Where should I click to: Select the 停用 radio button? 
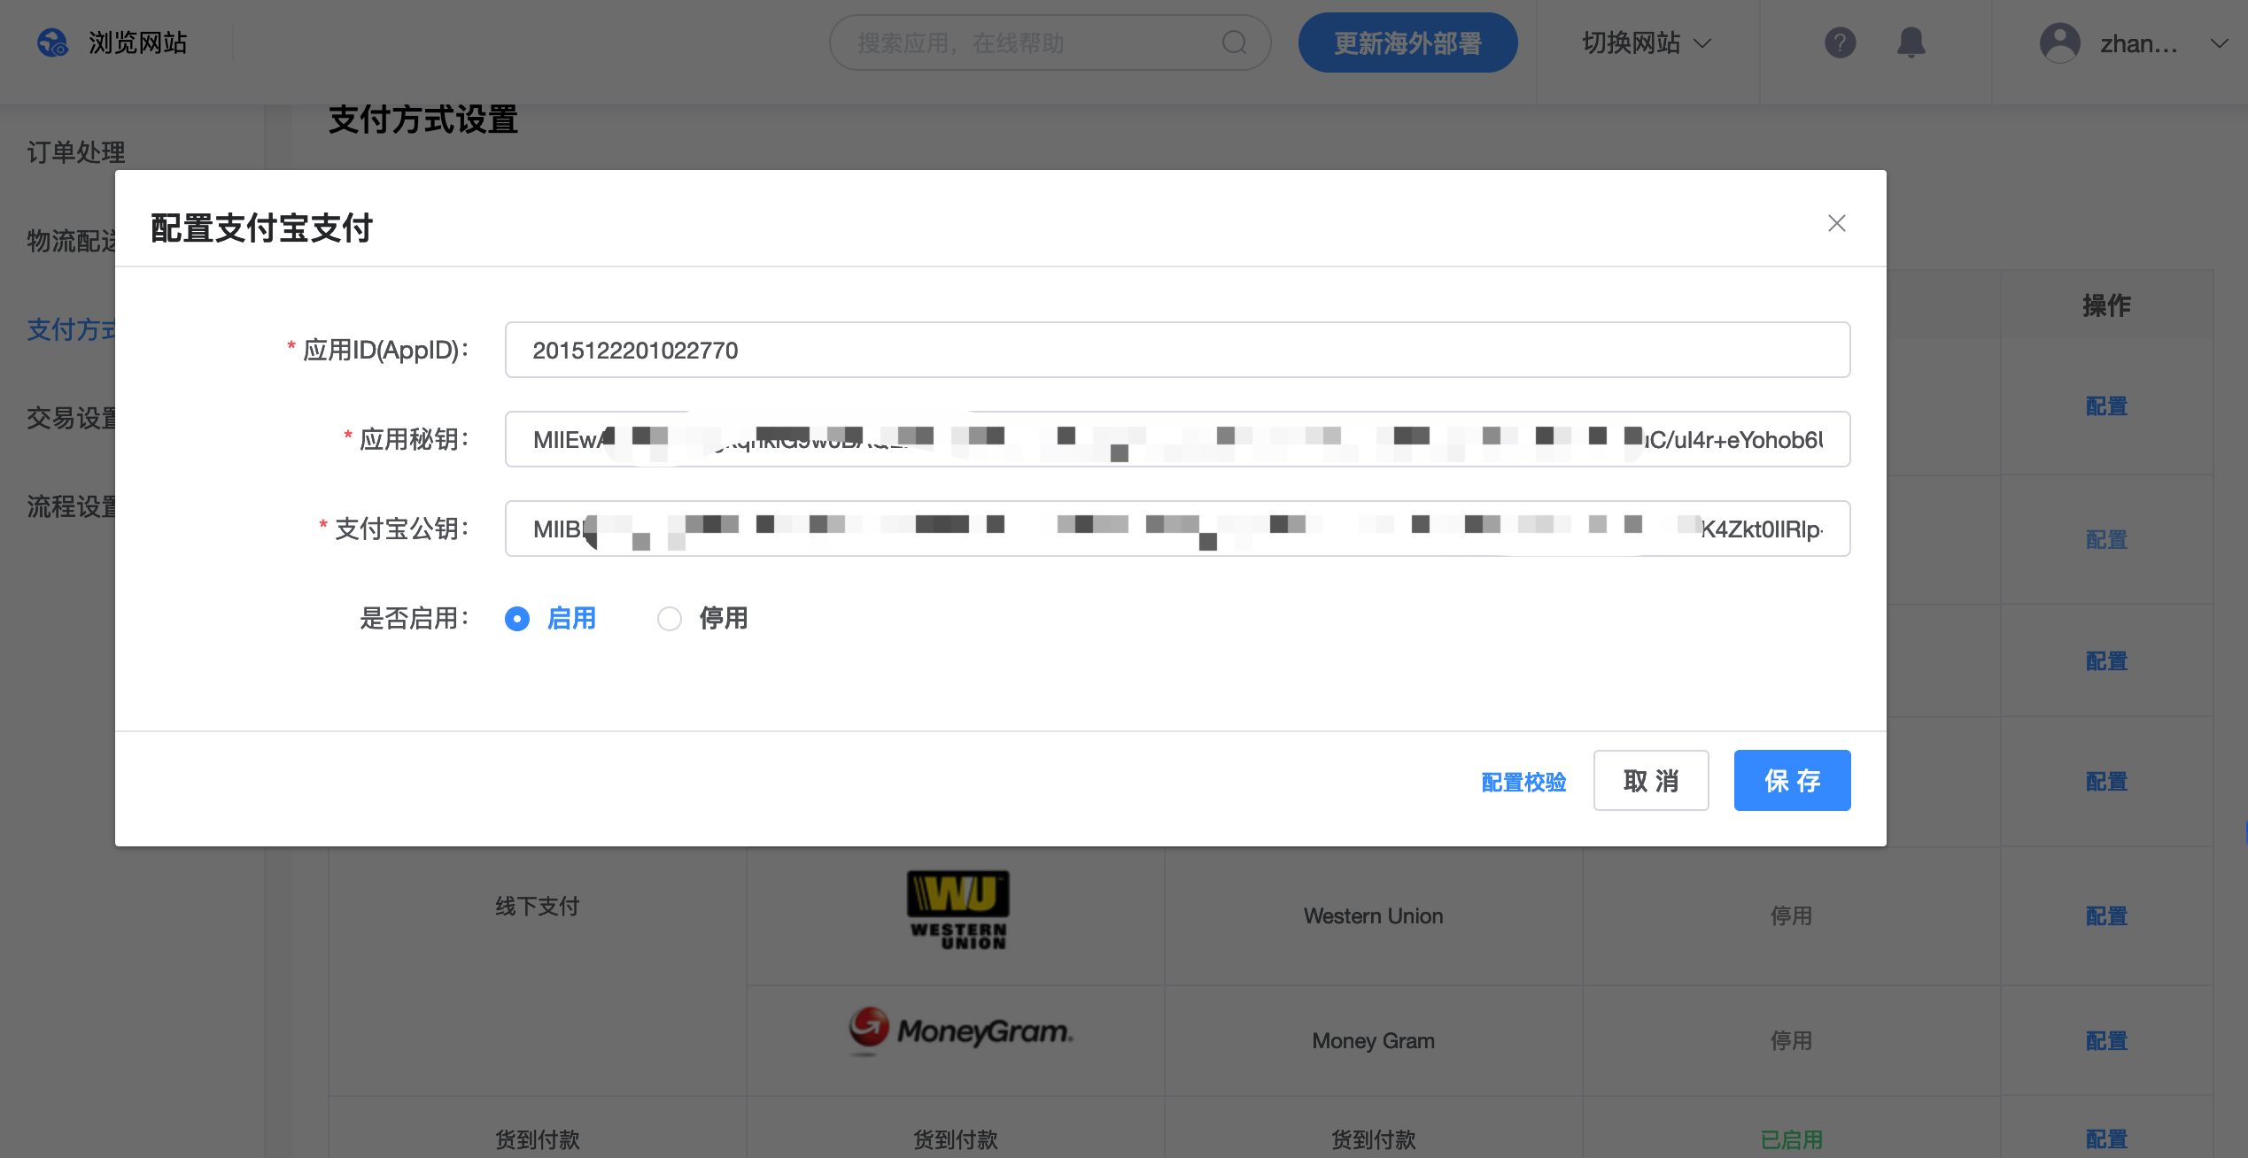click(x=670, y=618)
